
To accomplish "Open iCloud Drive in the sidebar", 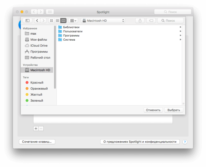I will [37, 46].
